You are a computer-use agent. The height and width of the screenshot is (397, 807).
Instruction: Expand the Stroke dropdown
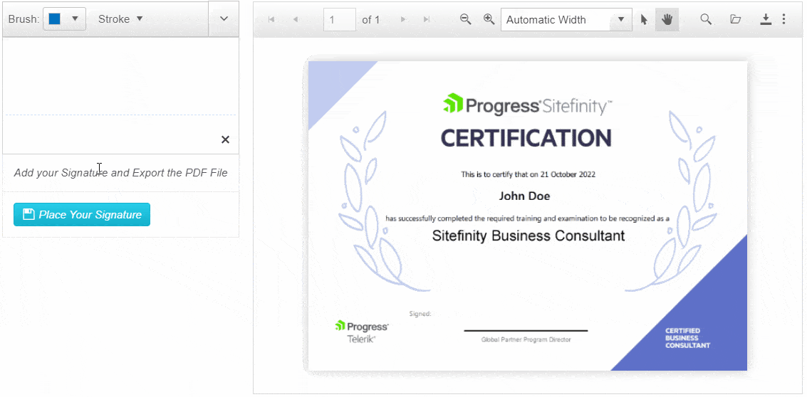(x=120, y=19)
